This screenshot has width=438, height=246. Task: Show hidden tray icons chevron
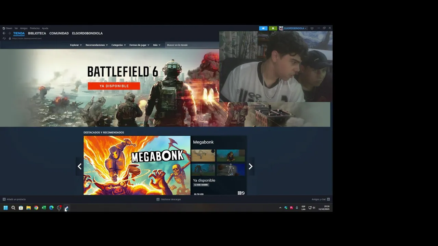pyautogui.click(x=280, y=208)
